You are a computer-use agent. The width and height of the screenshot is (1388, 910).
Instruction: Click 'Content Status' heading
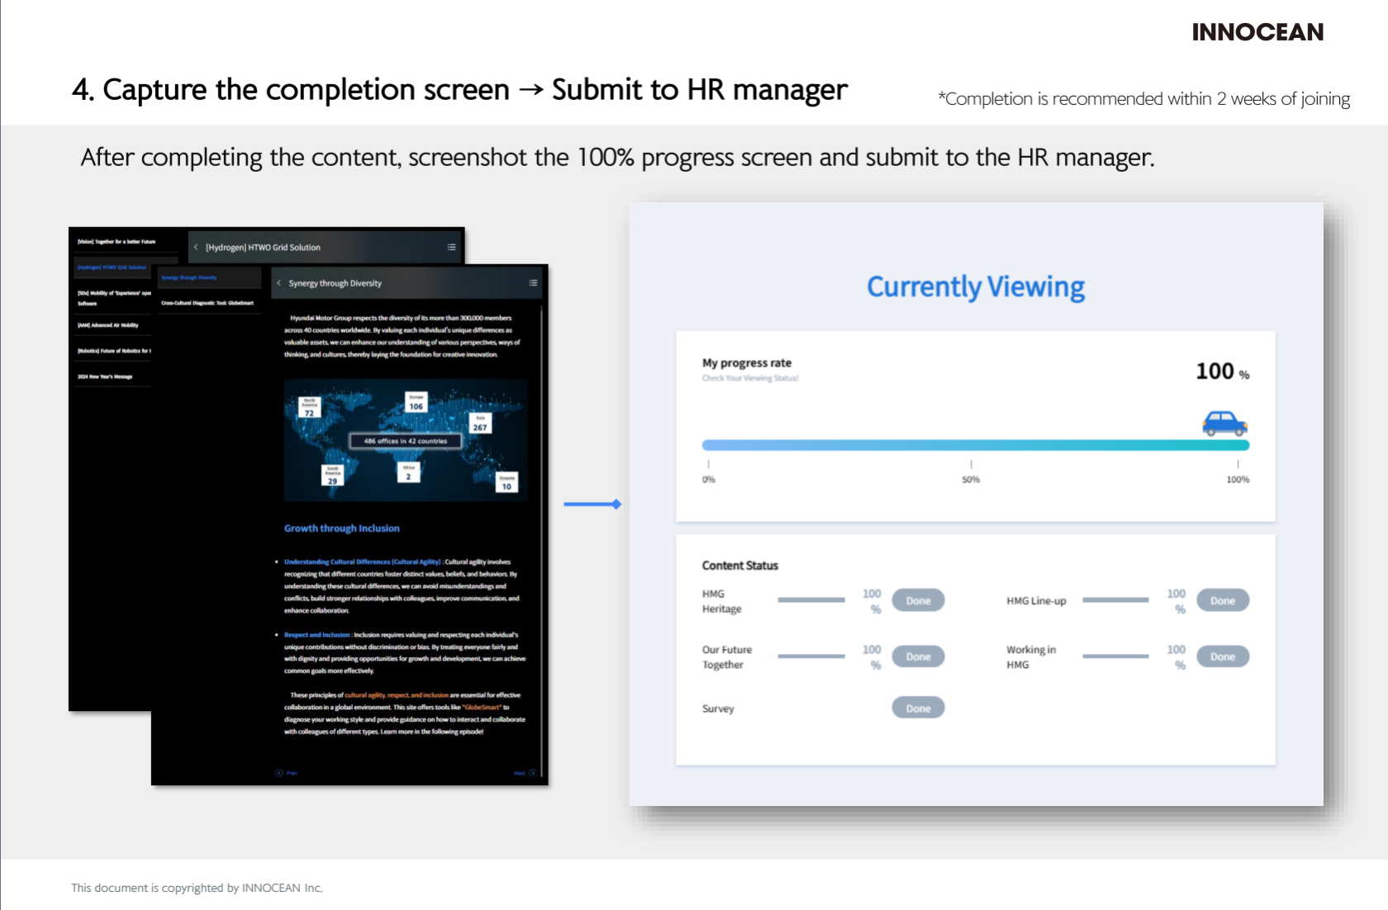pos(740,566)
